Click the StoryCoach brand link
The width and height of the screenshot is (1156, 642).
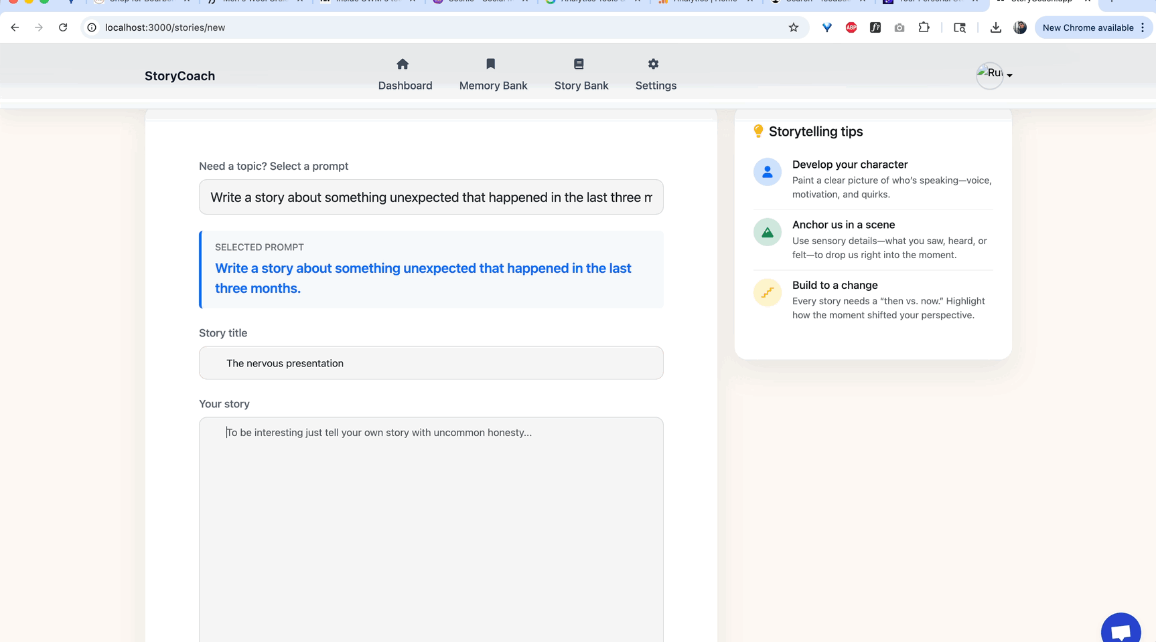[179, 76]
